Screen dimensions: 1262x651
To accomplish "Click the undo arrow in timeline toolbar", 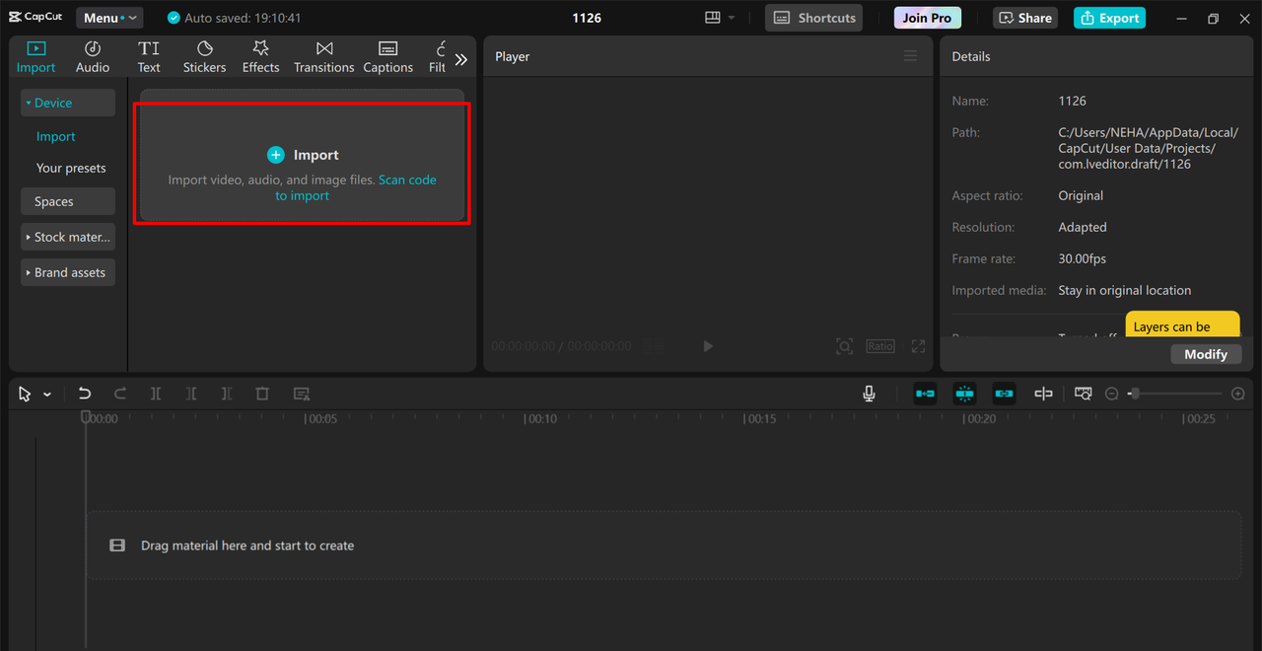I will pyautogui.click(x=85, y=394).
